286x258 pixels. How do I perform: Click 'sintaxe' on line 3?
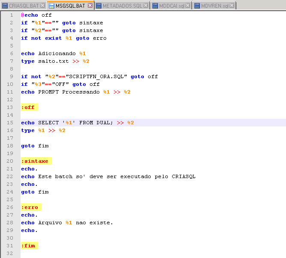[91, 31]
